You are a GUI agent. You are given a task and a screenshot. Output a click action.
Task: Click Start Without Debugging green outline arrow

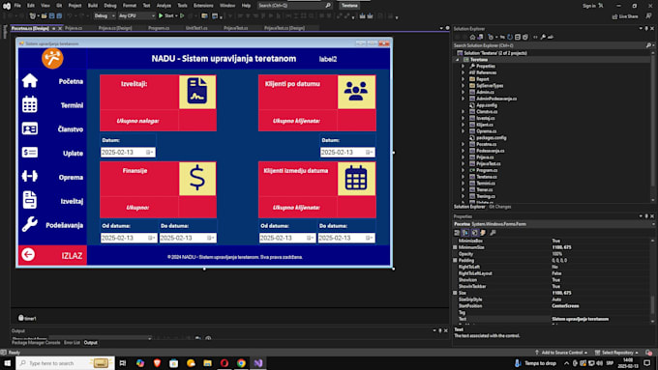tap(182, 15)
